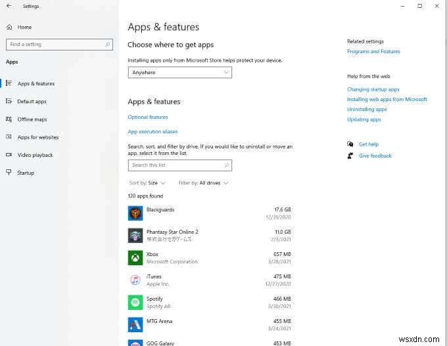Click the Microsoft Corporation publisher text

[172, 261]
